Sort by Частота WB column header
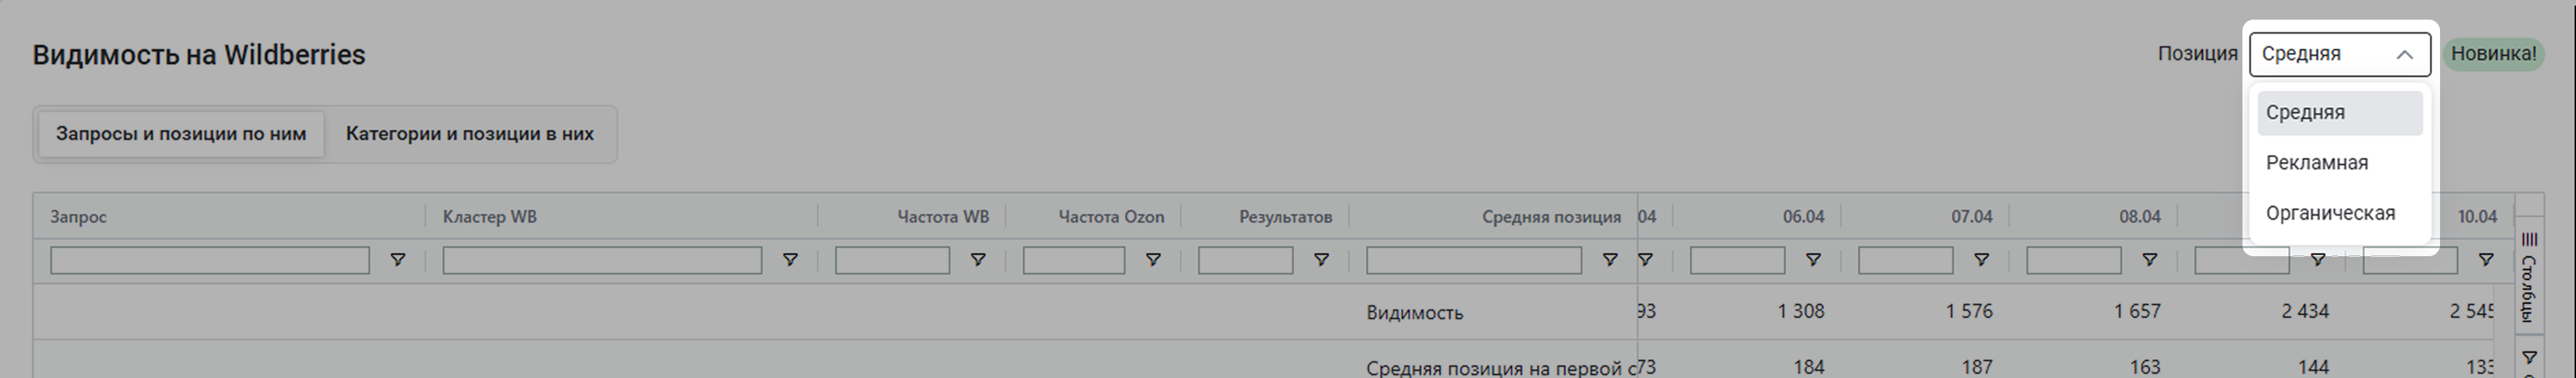Viewport: 2576px width, 378px height. (x=943, y=217)
